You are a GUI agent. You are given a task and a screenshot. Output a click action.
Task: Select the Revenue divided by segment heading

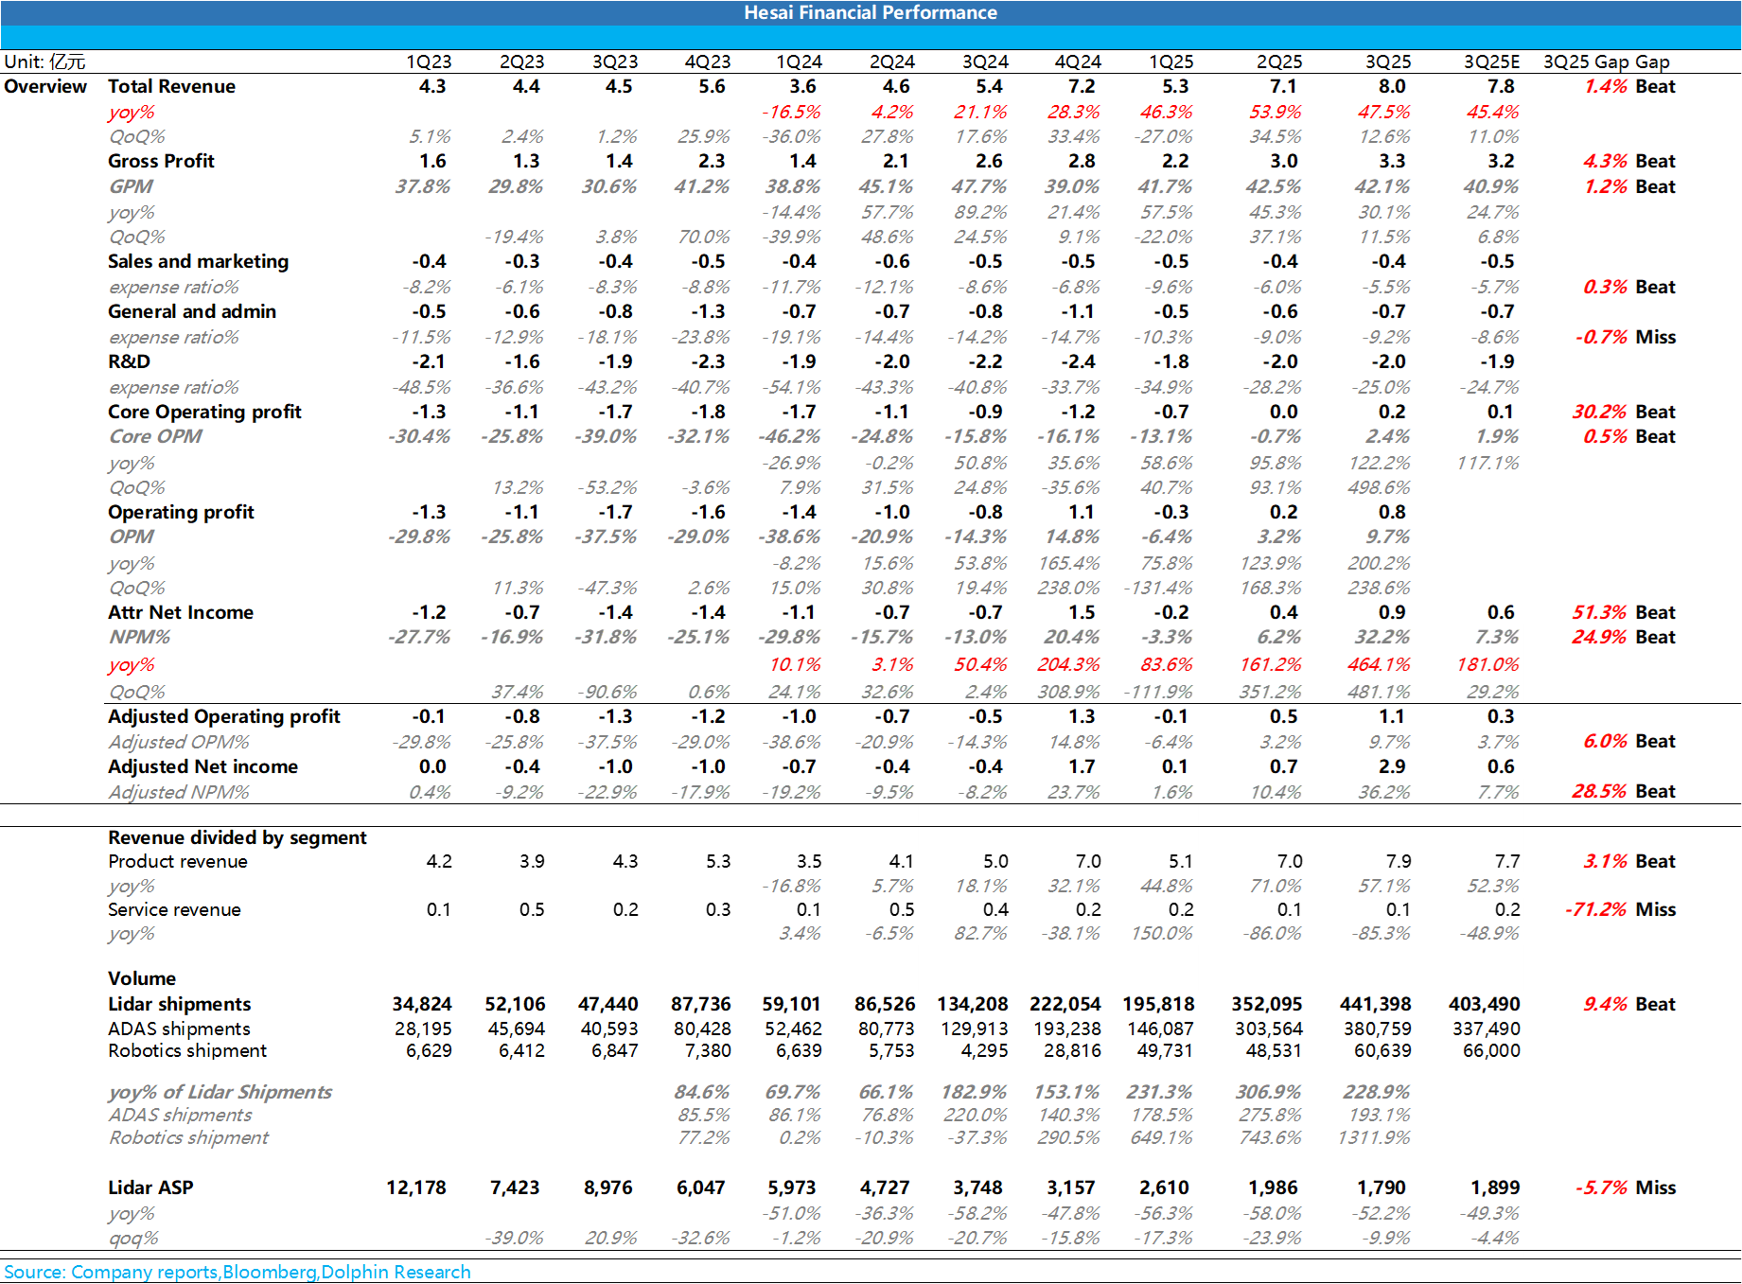238,837
